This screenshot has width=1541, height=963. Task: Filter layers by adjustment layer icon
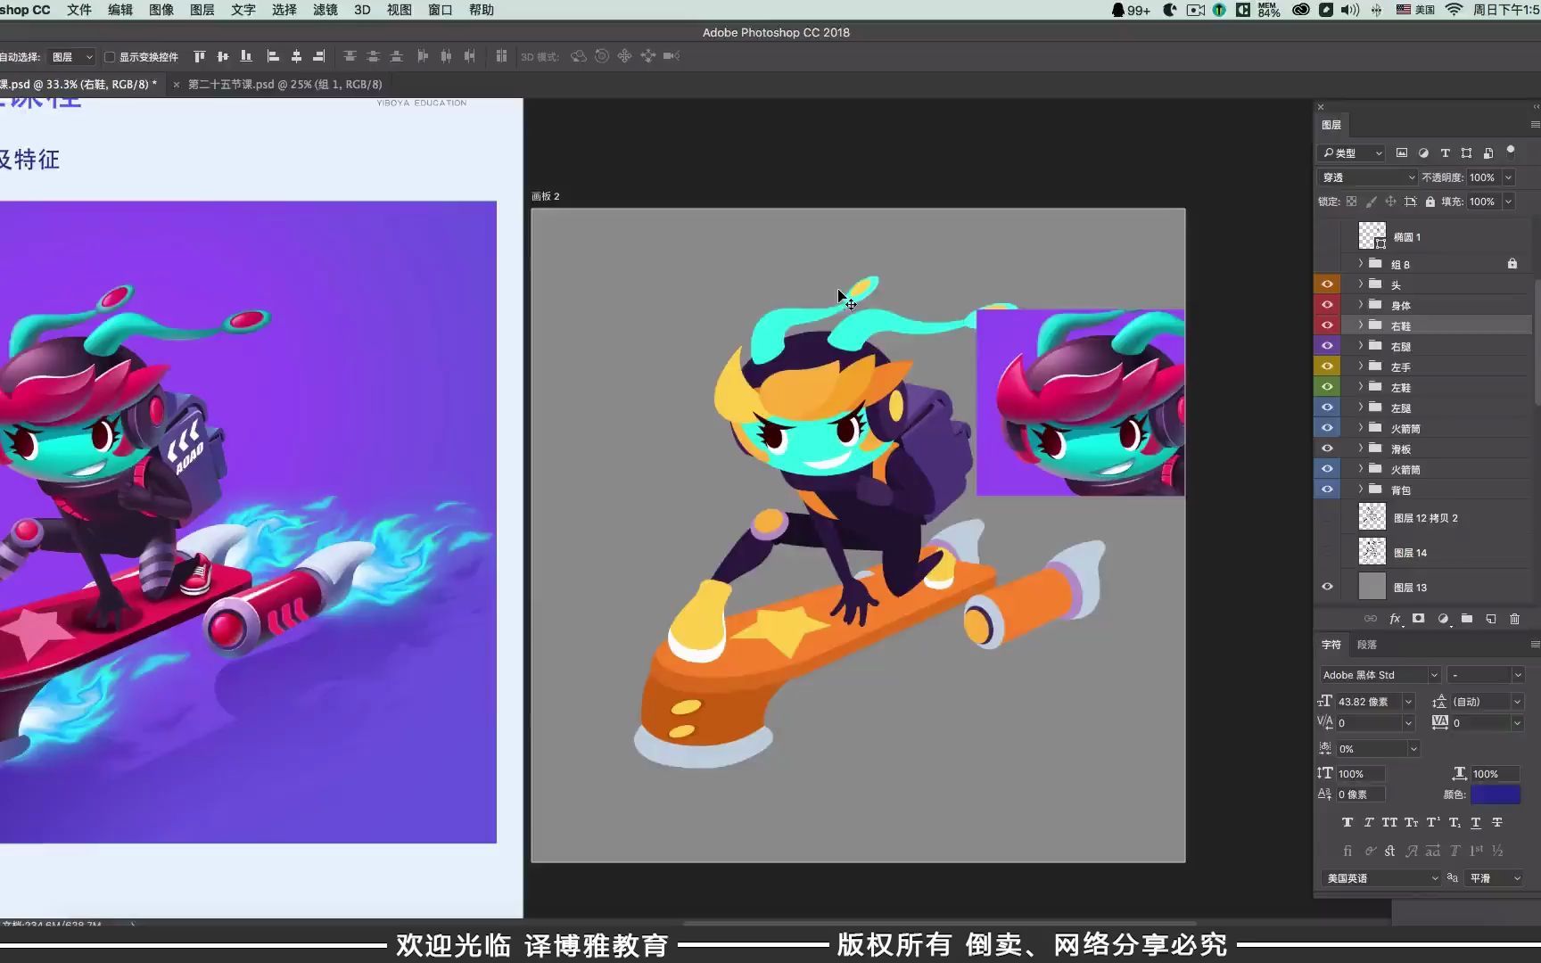click(1423, 152)
